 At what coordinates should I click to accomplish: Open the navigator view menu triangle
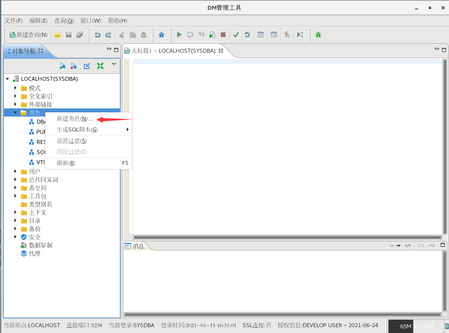114,64
